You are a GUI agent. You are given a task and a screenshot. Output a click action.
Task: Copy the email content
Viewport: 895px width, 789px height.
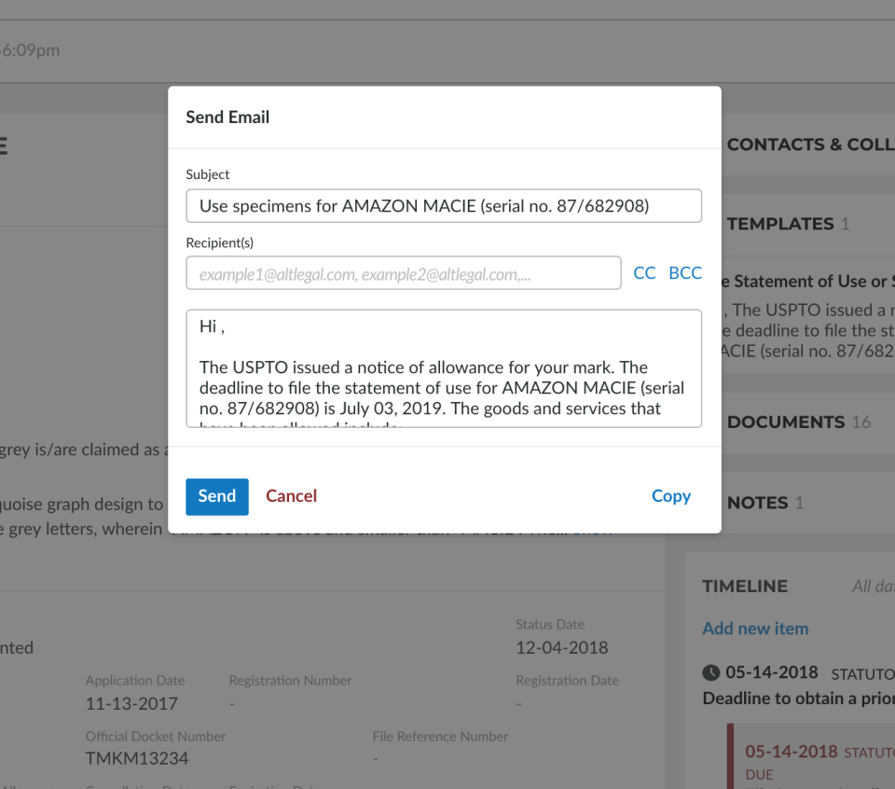click(x=670, y=496)
